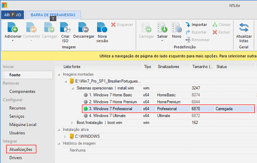The height and width of the screenshot is (163, 257).
Task: Click the folder icon of E:\Win7_Pro_SP1 image
Action: tap(72, 81)
